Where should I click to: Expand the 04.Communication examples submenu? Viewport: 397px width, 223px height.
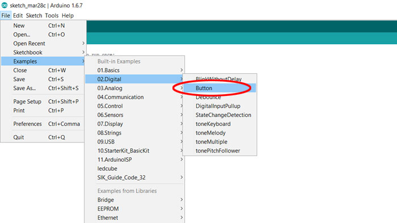pos(134,97)
